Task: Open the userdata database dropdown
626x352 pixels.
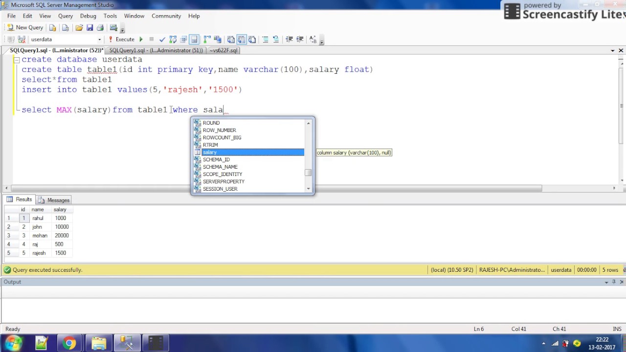Action: [99, 39]
